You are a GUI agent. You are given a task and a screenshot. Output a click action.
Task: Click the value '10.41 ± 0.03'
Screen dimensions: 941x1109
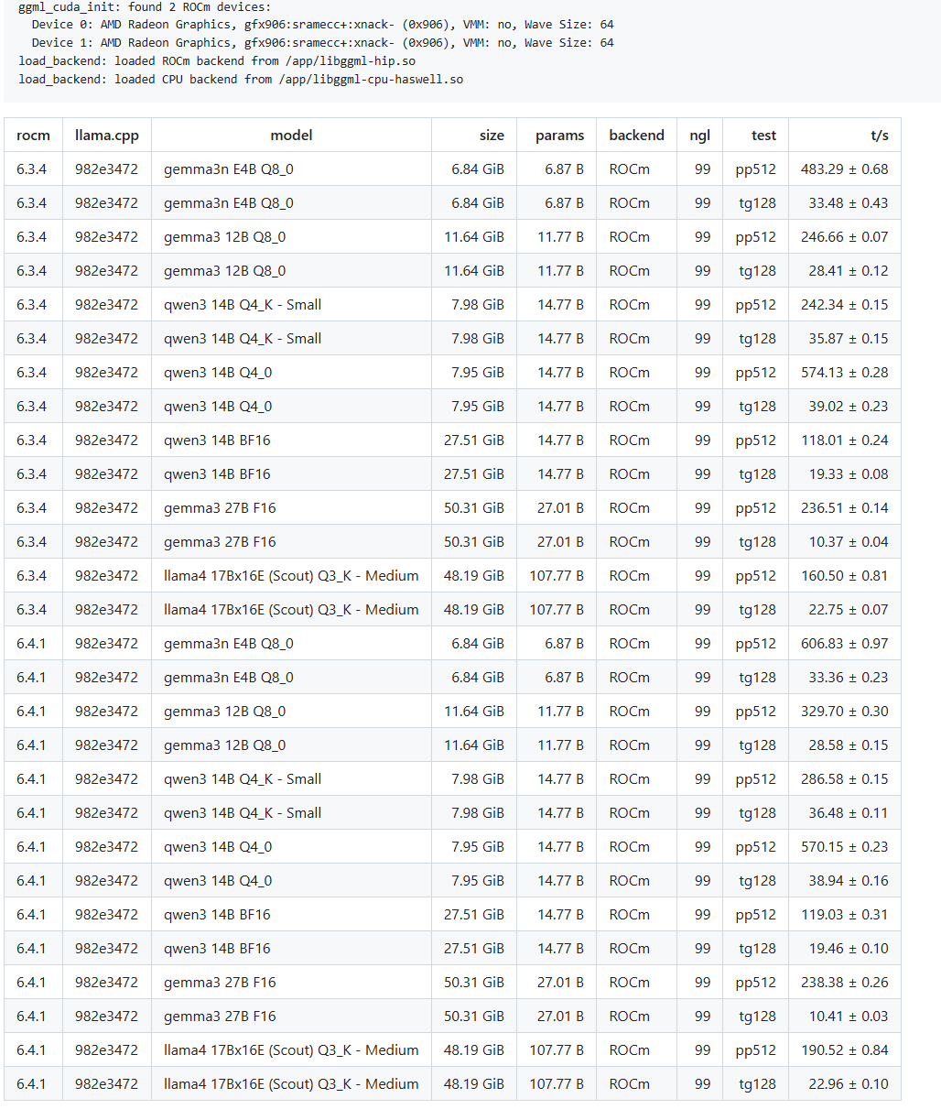click(848, 1017)
